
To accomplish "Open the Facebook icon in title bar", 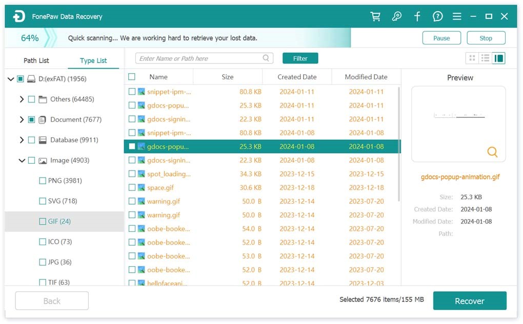I will (417, 16).
